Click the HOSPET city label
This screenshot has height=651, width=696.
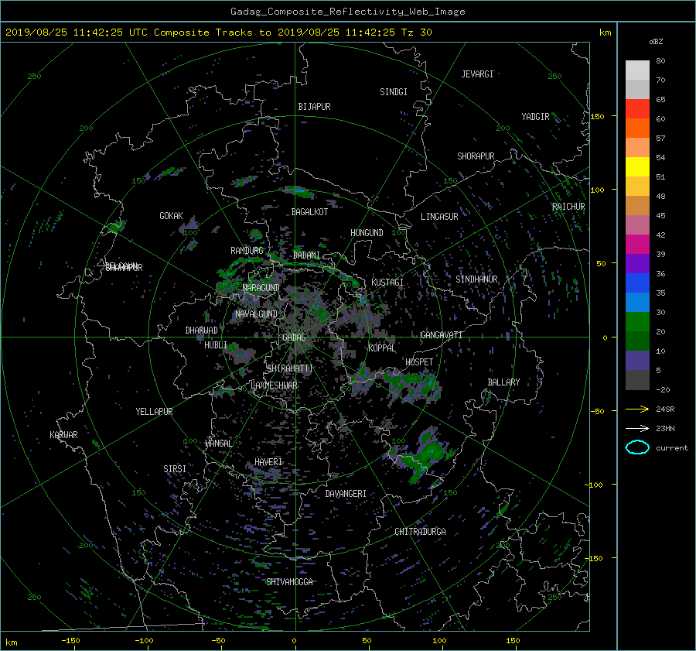point(419,362)
